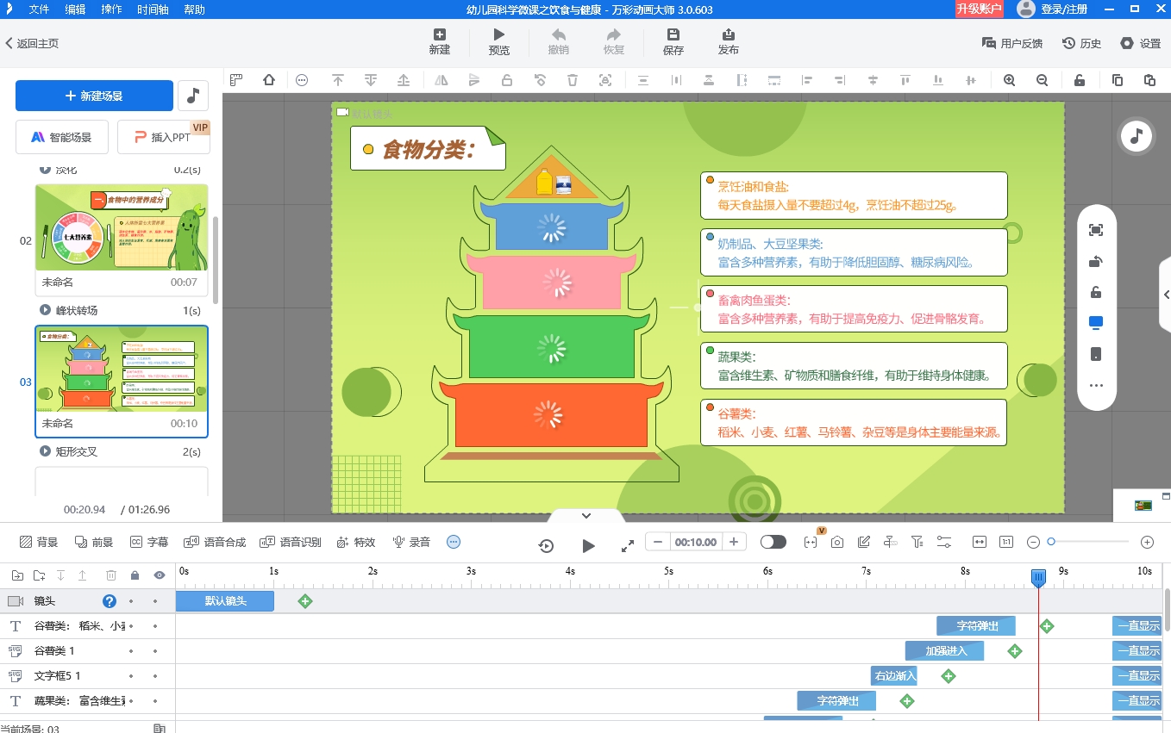Open the 录音 recording tool
The width and height of the screenshot is (1171, 733).
pyautogui.click(x=411, y=542)
